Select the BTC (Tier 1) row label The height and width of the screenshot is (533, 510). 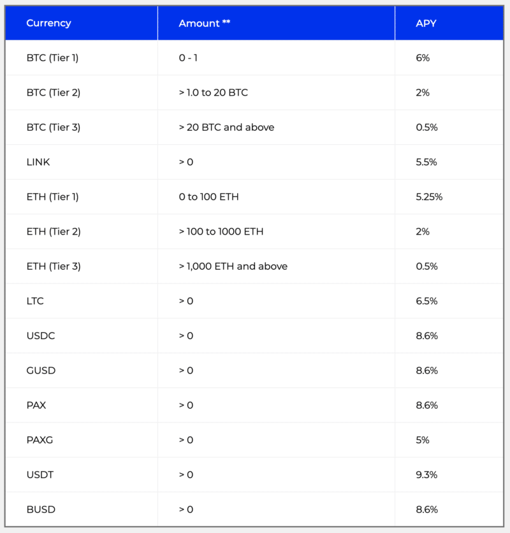[x=52, y=58]
